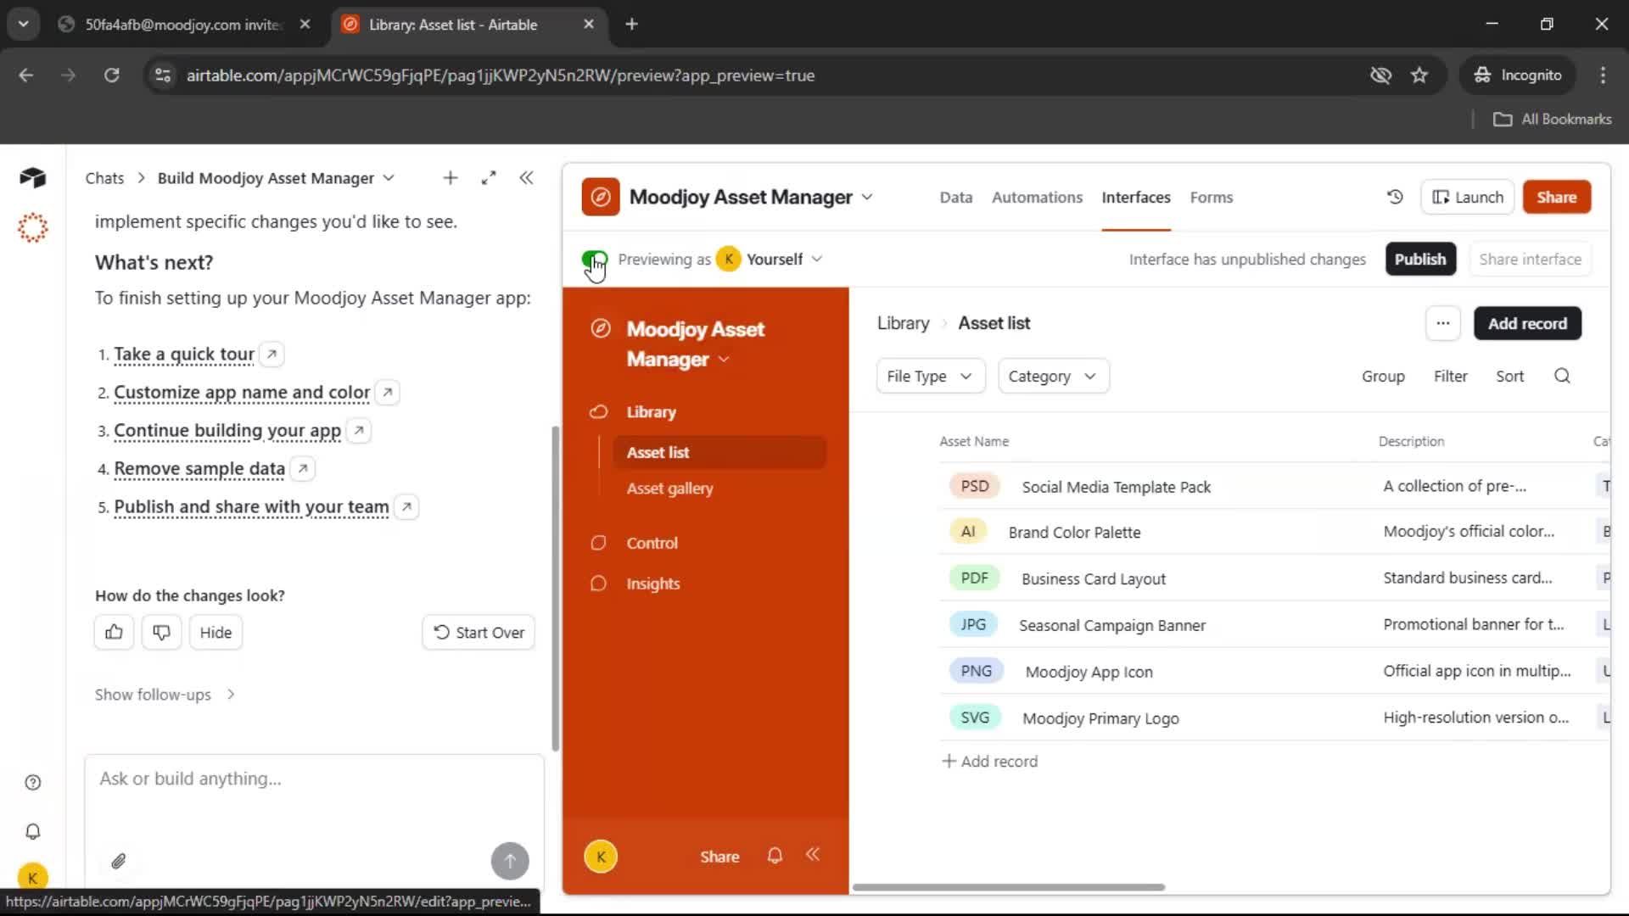Viewport: 1629px width, 916px height.
Task: Expand chat panel to full screen
Action: (x=489, y=178)
